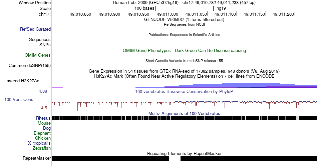
Task: Click the Repeating Elements by RepeatMasker title
Action: coord(185,153)
